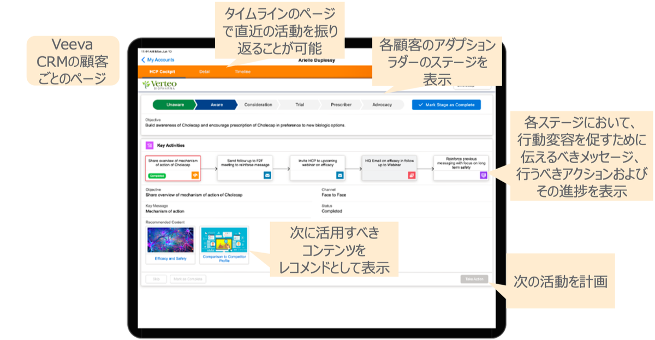Viewport: 655px width, 340px height.
Task: Click the Take Action button
Action: [474, 279]
